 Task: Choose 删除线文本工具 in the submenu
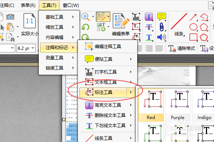click(x=108, y=115)
